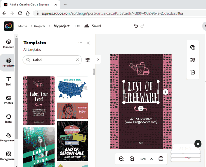Click the search magnifier icon
Screen dimensions: 206x167
(x=28, y=60)
